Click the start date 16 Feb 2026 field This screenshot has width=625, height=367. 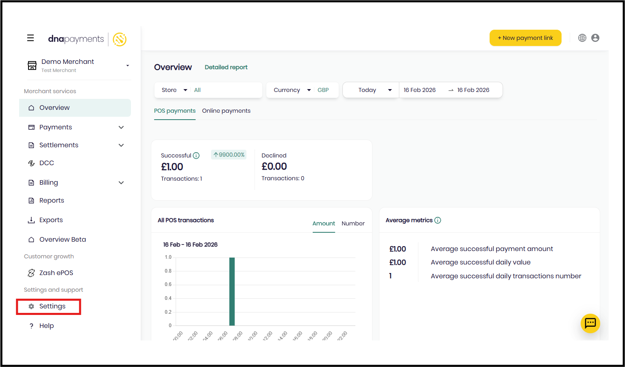[x=420, y=90]
